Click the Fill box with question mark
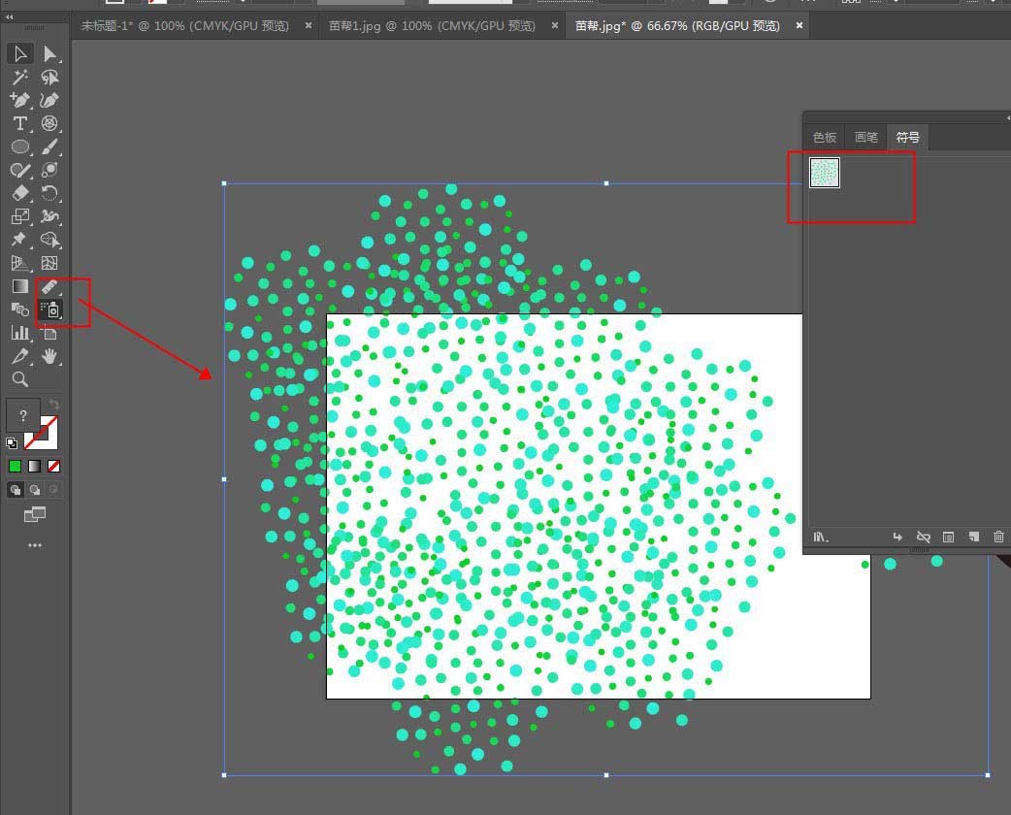This screenshot has width=1011, height=815. click(x=22, y=415)
